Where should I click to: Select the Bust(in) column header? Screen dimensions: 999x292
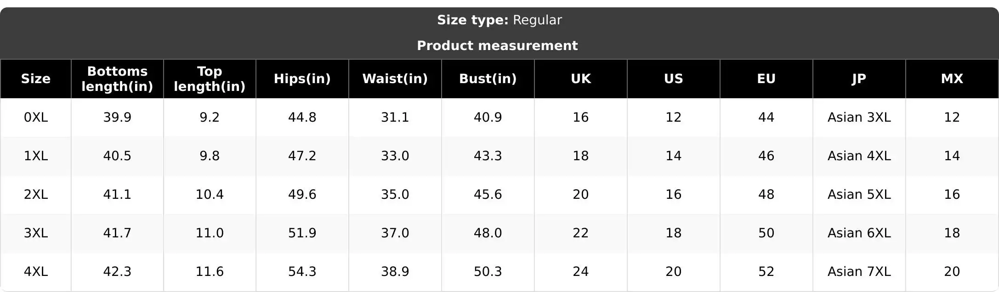pos(488,79)
